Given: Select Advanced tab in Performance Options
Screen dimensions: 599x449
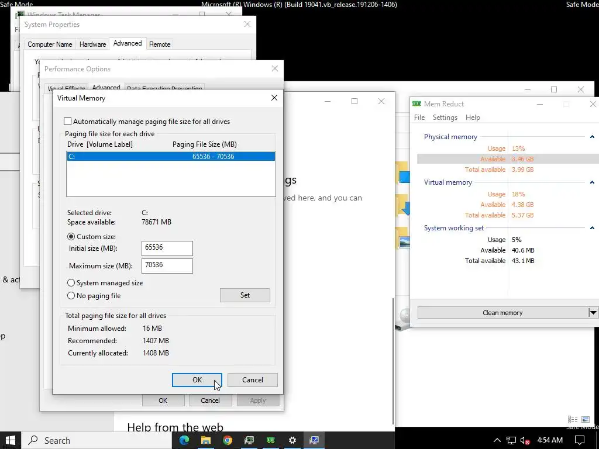Looking at the screenshot, I should point(106,87).
